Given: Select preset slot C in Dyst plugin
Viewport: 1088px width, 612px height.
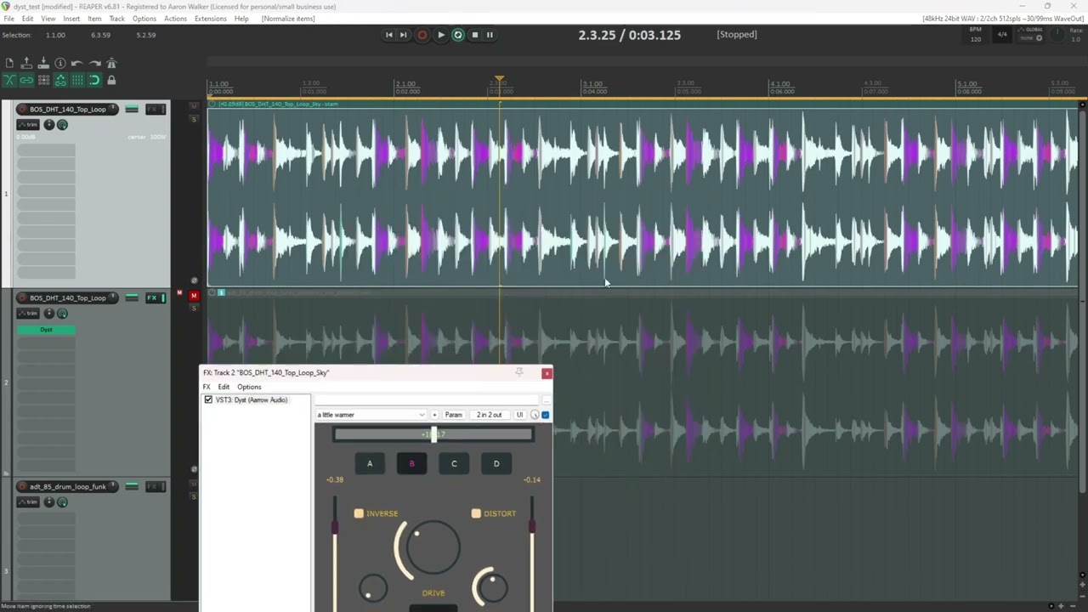Looking at the screenshot, I should [x=454, y=464].
